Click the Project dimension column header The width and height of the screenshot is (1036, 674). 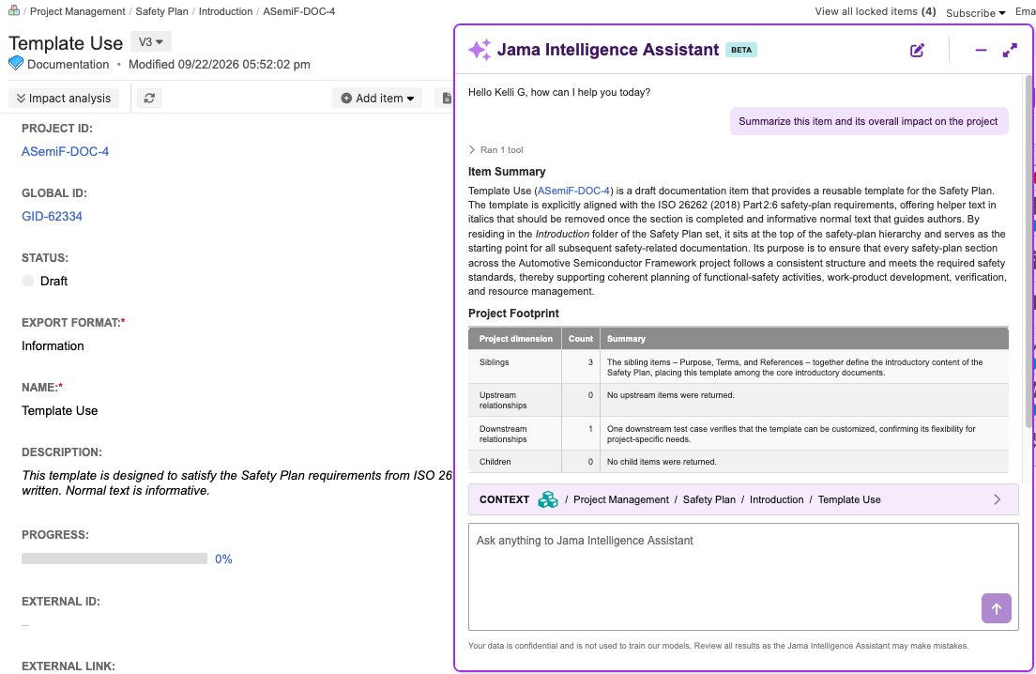(515, 338)
